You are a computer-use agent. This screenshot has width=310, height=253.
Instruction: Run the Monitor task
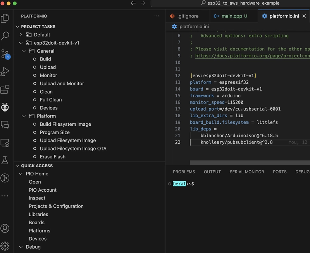[48, 75]
